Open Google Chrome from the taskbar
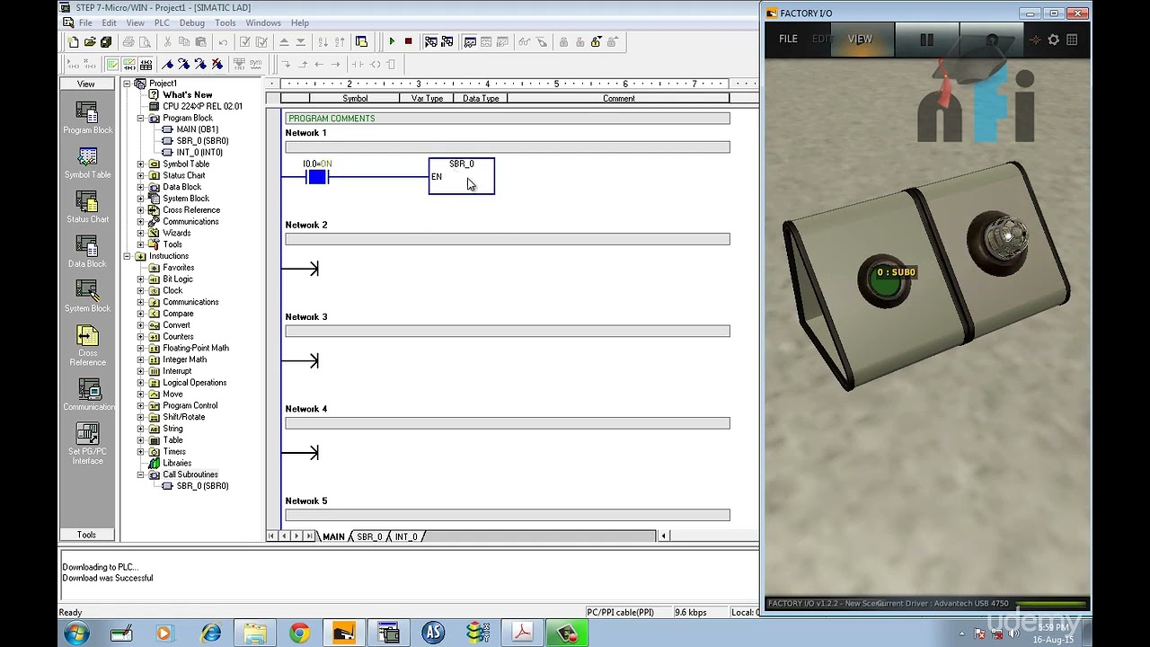The width and height of the screenshot is (1150, 647). click(x=299, y=634)
